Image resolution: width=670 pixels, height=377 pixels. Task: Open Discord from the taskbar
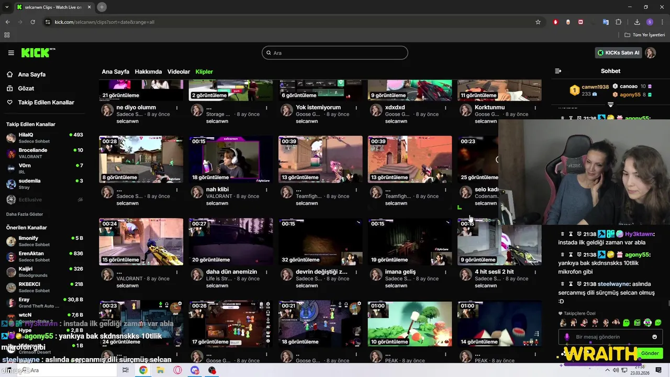point(195,370)
